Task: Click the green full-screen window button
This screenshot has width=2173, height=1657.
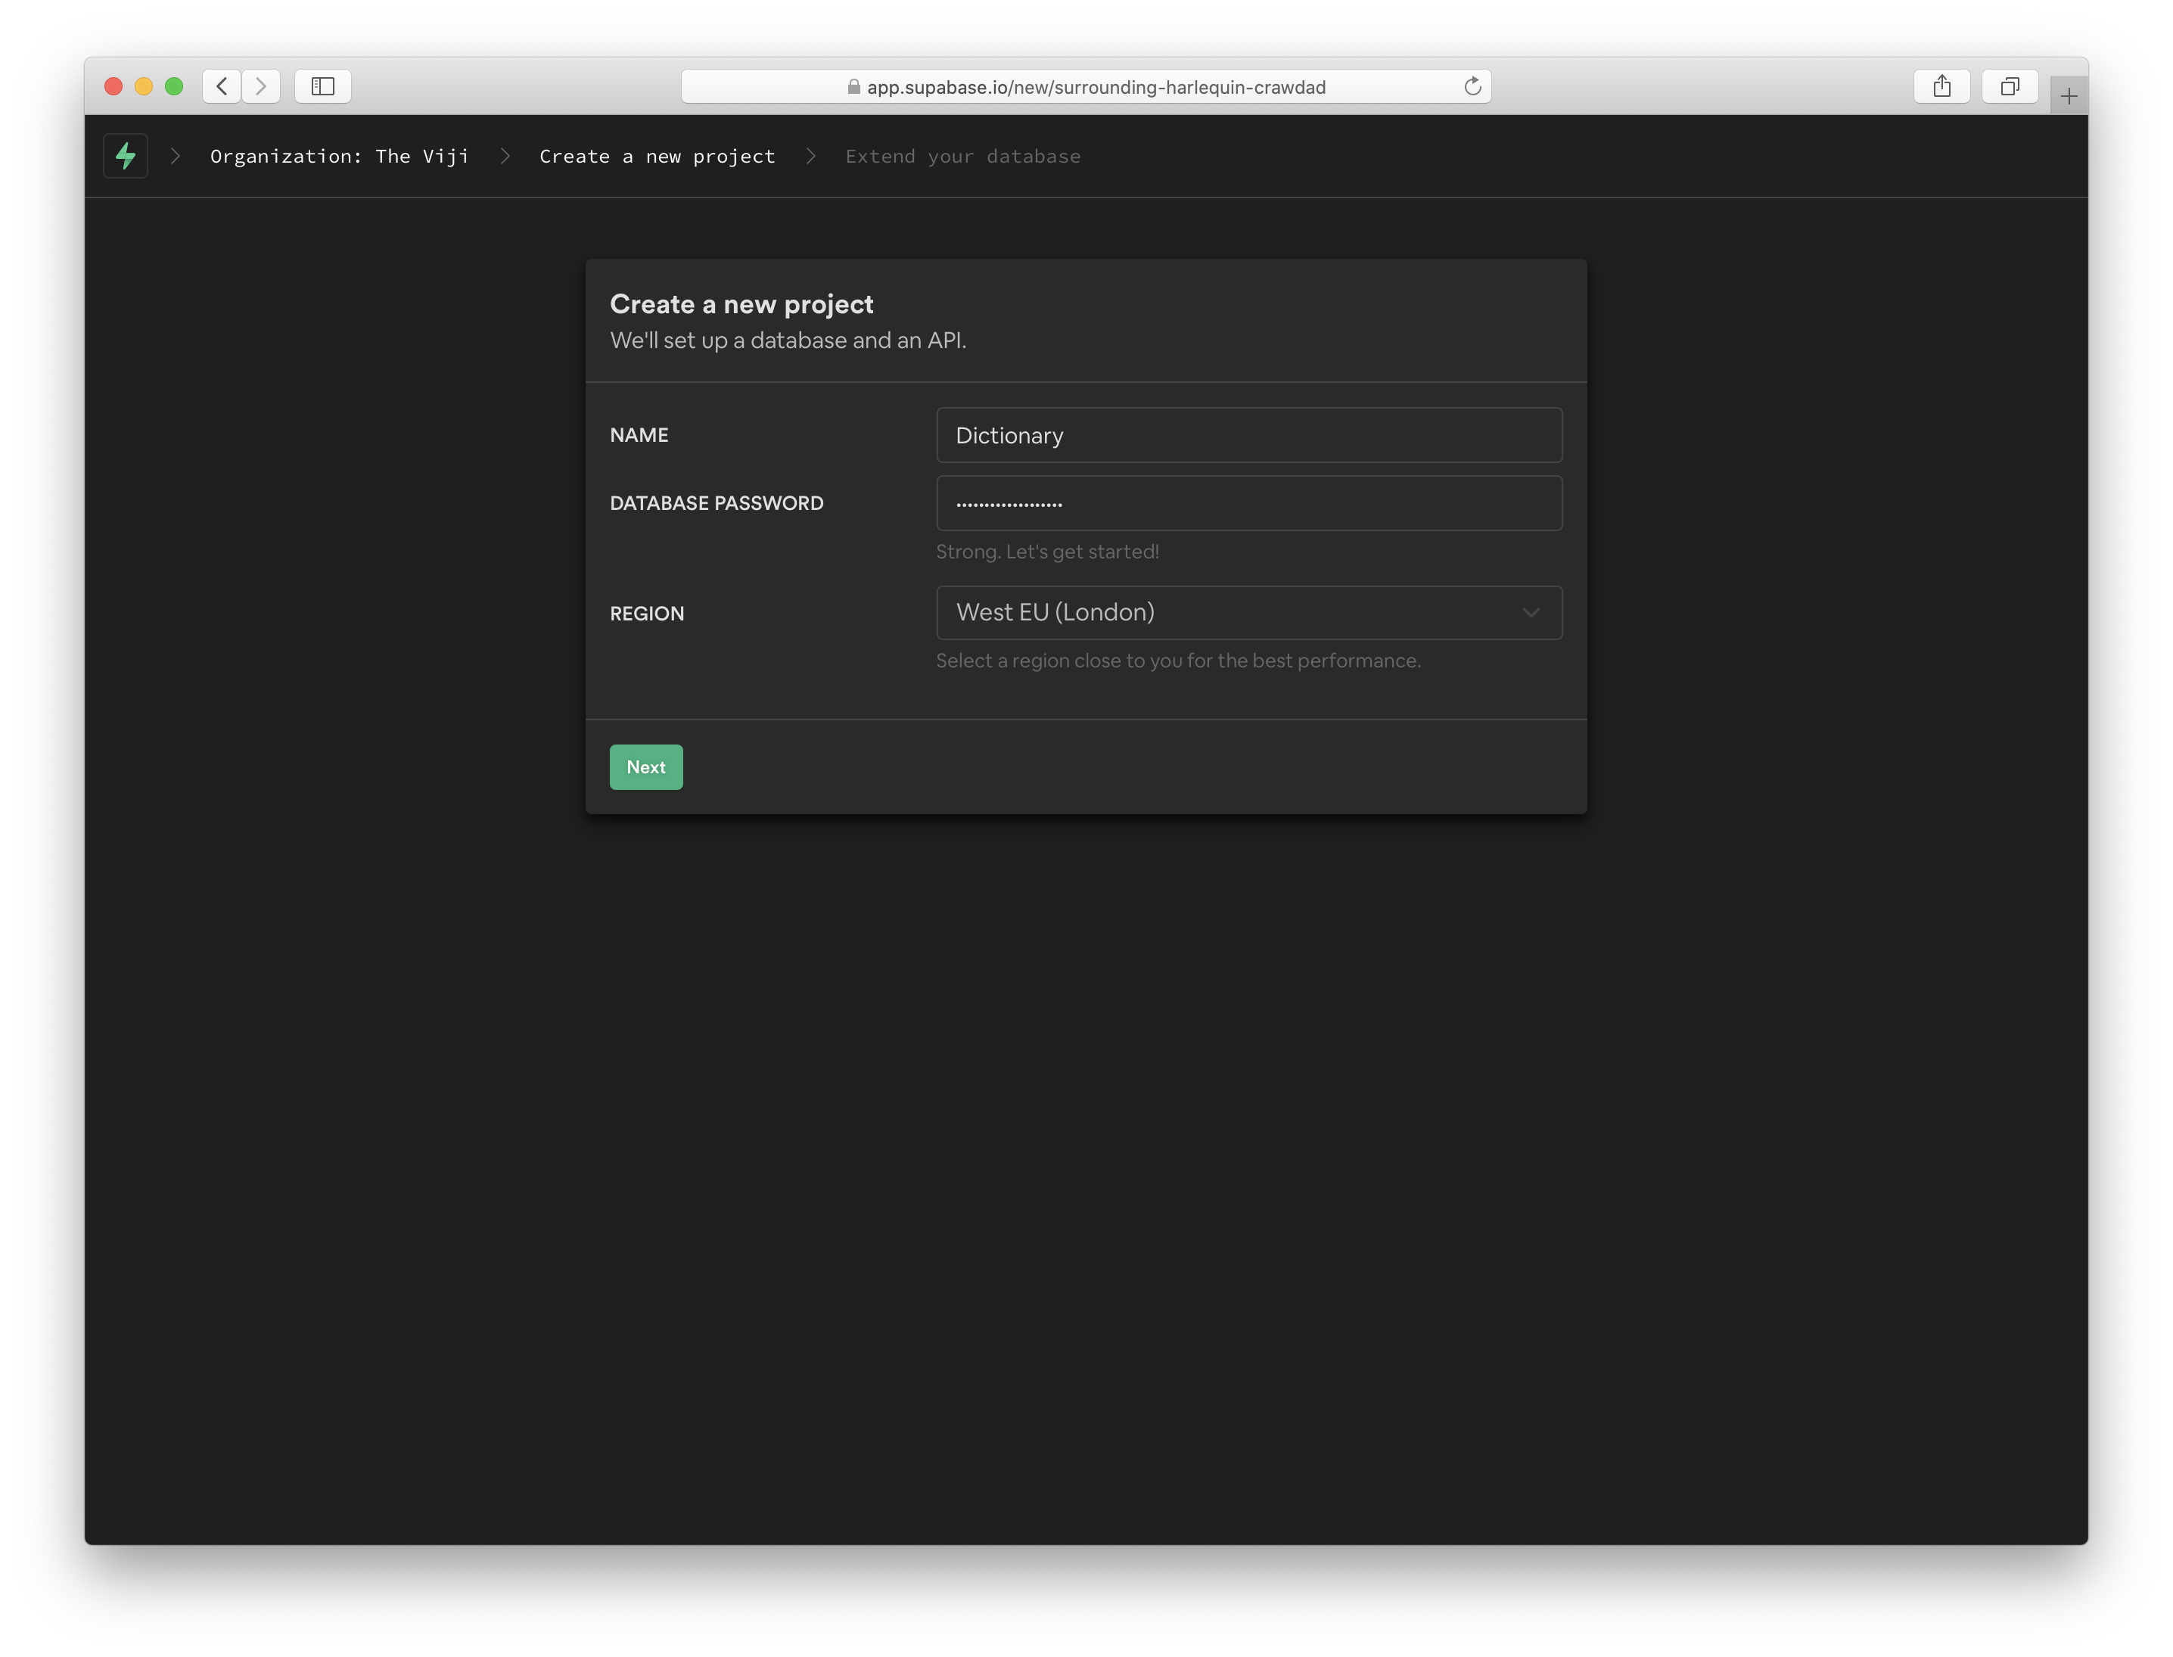Action: tap(176, 85)
